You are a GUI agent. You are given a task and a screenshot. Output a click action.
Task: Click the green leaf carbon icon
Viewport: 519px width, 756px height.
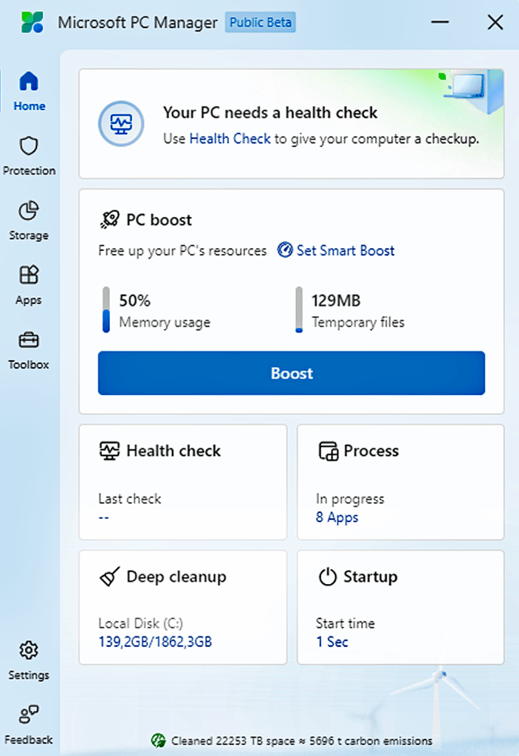coord(158,740)
